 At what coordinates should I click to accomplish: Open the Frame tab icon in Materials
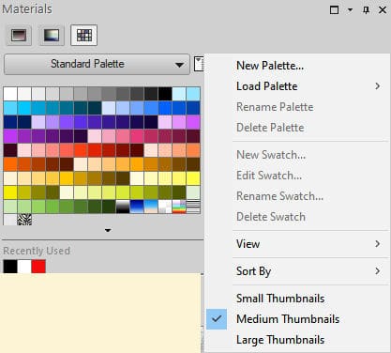click(x=19, y=35)
